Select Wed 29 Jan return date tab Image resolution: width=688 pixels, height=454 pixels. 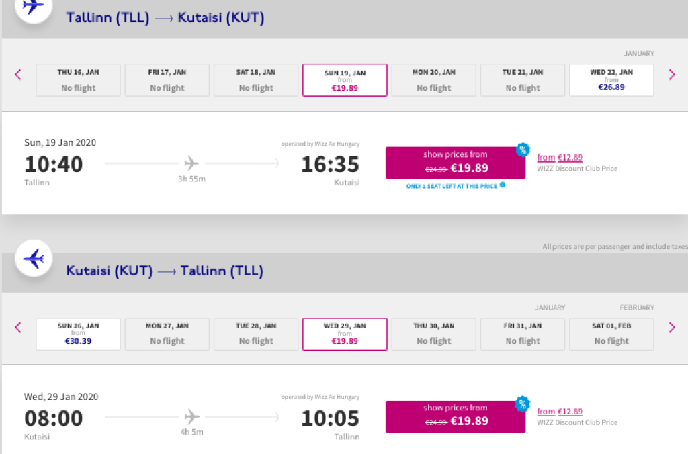click(x=345, y=334)
